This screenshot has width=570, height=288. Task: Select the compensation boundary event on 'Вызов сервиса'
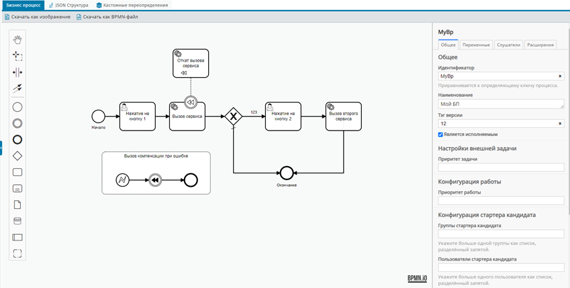[191, 102]
